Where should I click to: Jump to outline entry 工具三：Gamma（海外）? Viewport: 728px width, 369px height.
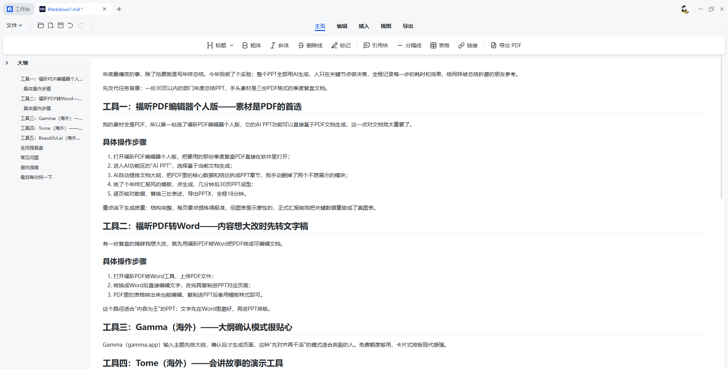(52, 118)
